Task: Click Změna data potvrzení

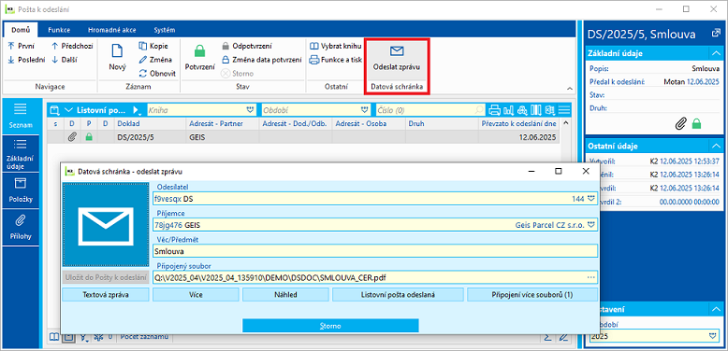Action: 261,59
